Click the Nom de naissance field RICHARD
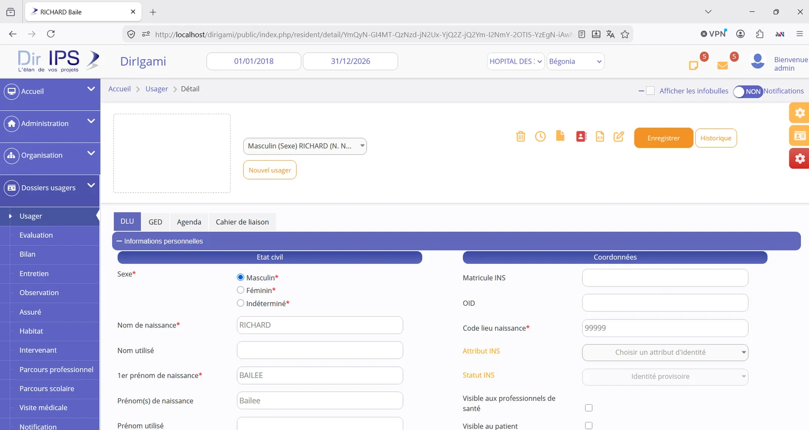809x430 pixels. (320, 325)
